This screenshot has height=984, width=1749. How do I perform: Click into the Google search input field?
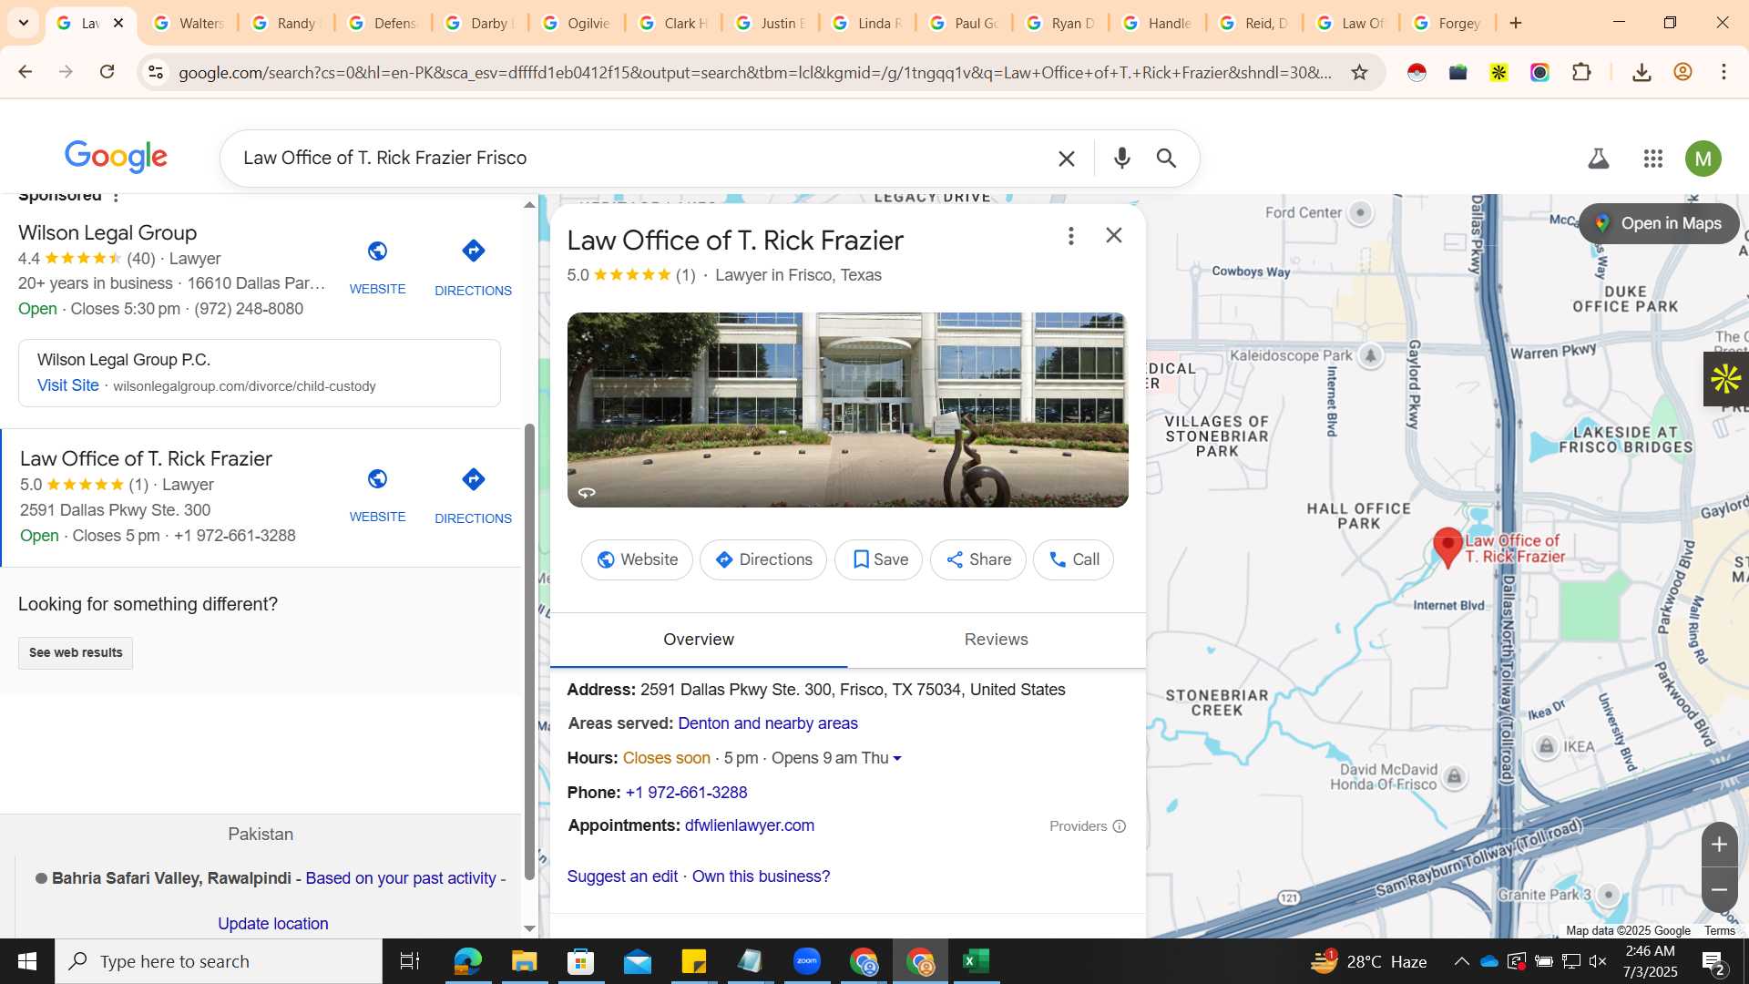pos(638,159)
